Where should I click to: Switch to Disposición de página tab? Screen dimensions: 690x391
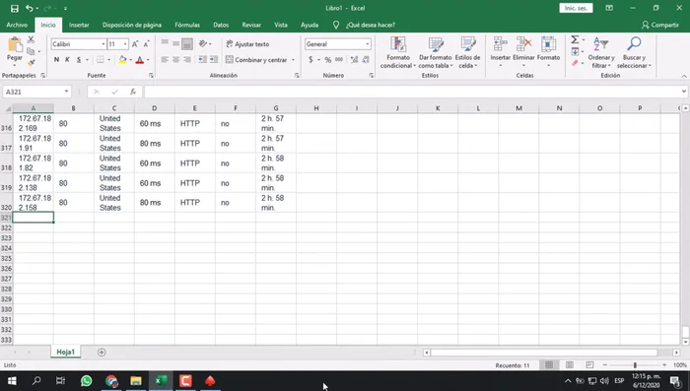(132, 25)
